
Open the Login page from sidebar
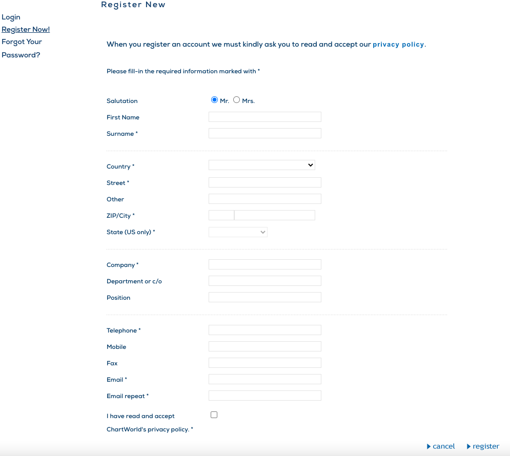click(x=11, y=17)
